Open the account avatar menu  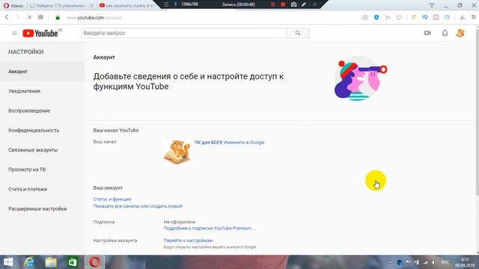[460, 33]
